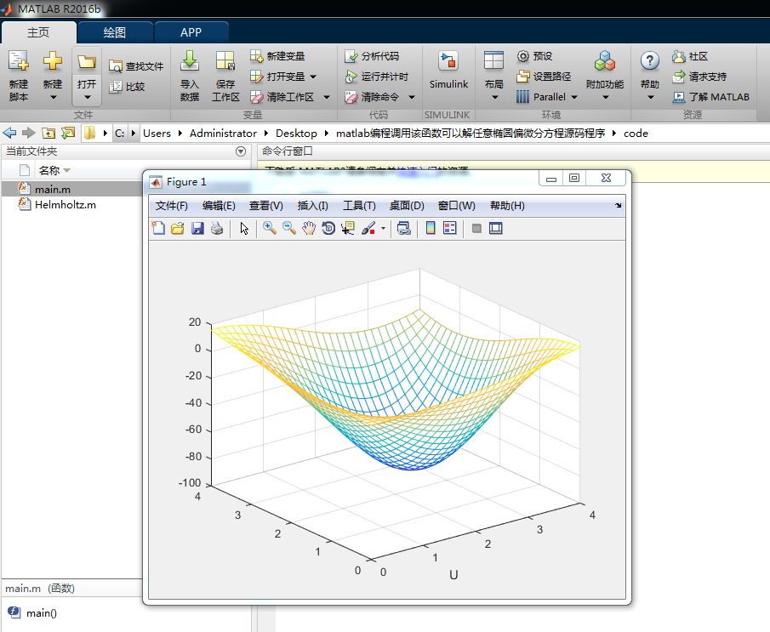Screen dimensions: 770x632
Task: Save the figure with floppy disk icon
Action: pyautogui.click(x=197, y=228)
